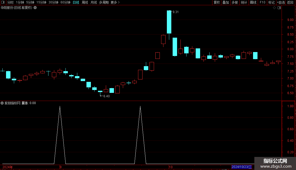
Task: Open the 多股 multi-stock view
Action: point(235,2)
